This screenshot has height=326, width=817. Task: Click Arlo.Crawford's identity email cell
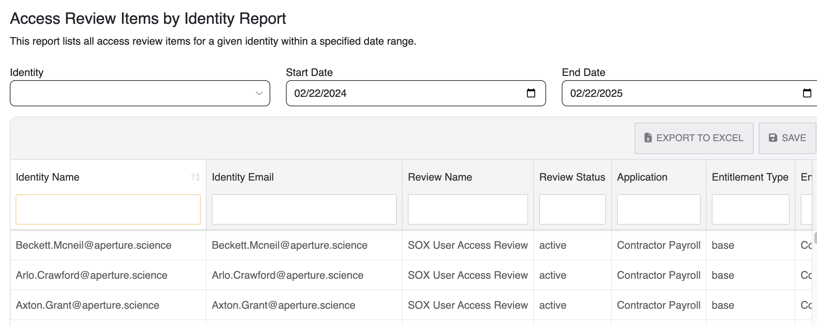(288, 275)
